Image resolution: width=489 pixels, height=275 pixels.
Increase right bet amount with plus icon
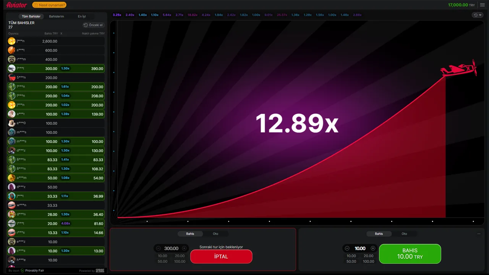[373, 248]
